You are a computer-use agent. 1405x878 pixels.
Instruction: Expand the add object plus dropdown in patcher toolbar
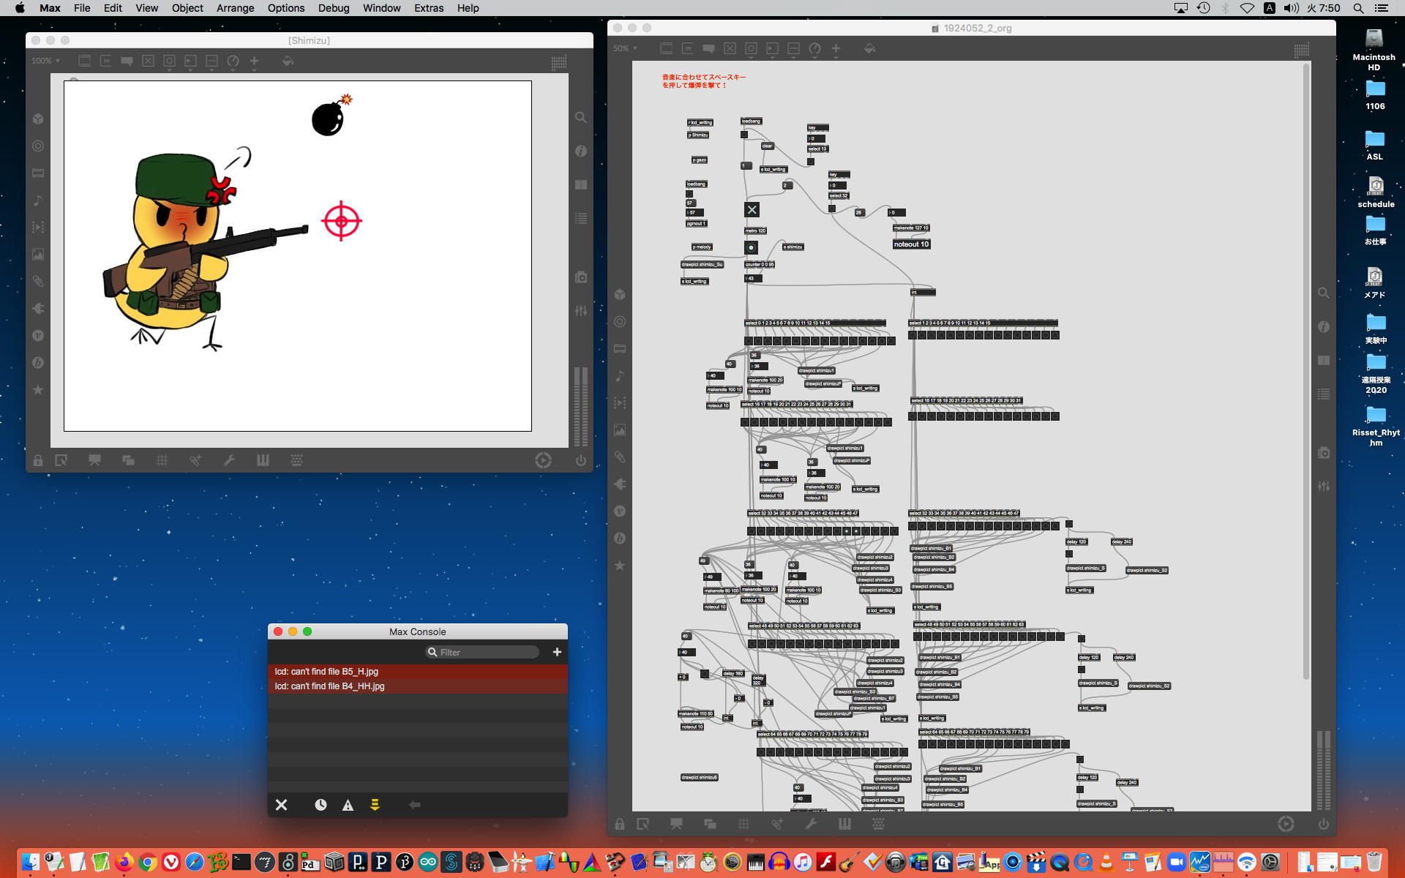pyautogui.click(x=836, y=48)
